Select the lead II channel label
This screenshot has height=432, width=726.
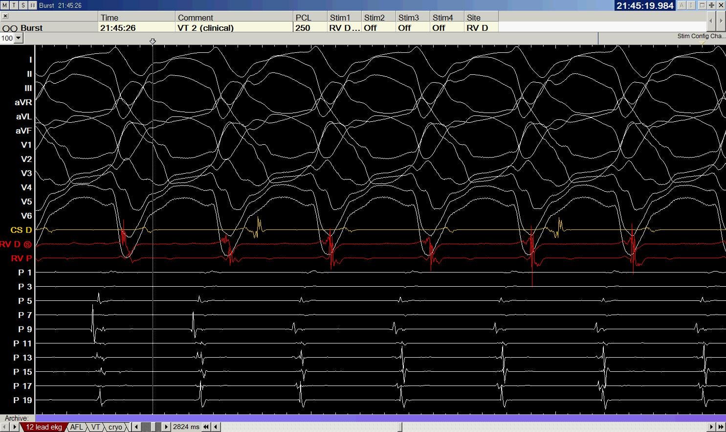tap(29, 74)
